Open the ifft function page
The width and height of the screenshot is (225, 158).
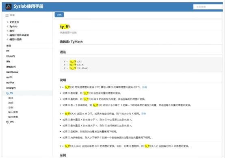[8, 62]
